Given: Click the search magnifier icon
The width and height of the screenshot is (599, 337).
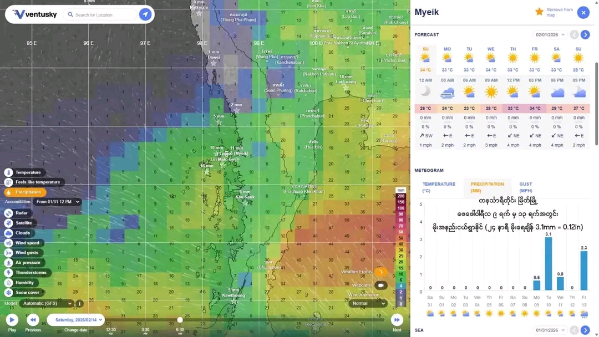Looking at the screenshot, I should point(70,14).
